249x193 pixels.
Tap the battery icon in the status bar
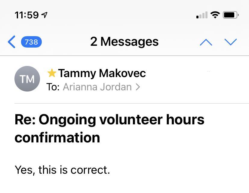230,15
